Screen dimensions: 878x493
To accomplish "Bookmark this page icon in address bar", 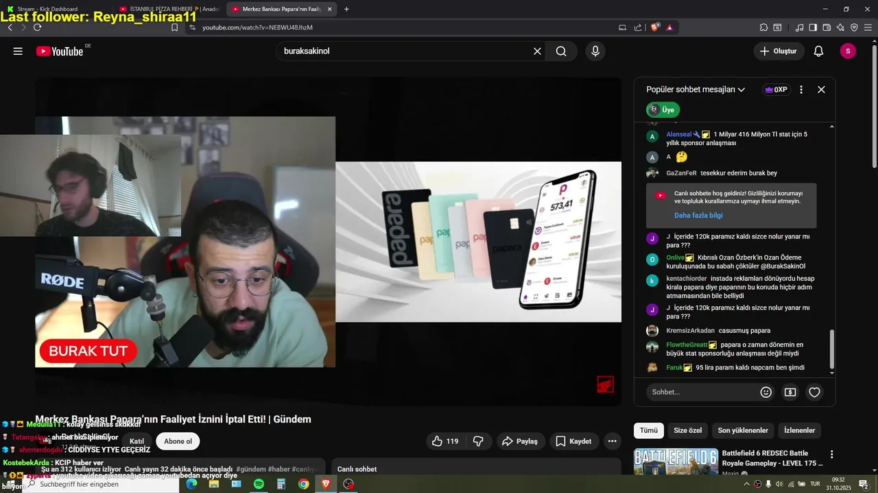I will point(174,27).
